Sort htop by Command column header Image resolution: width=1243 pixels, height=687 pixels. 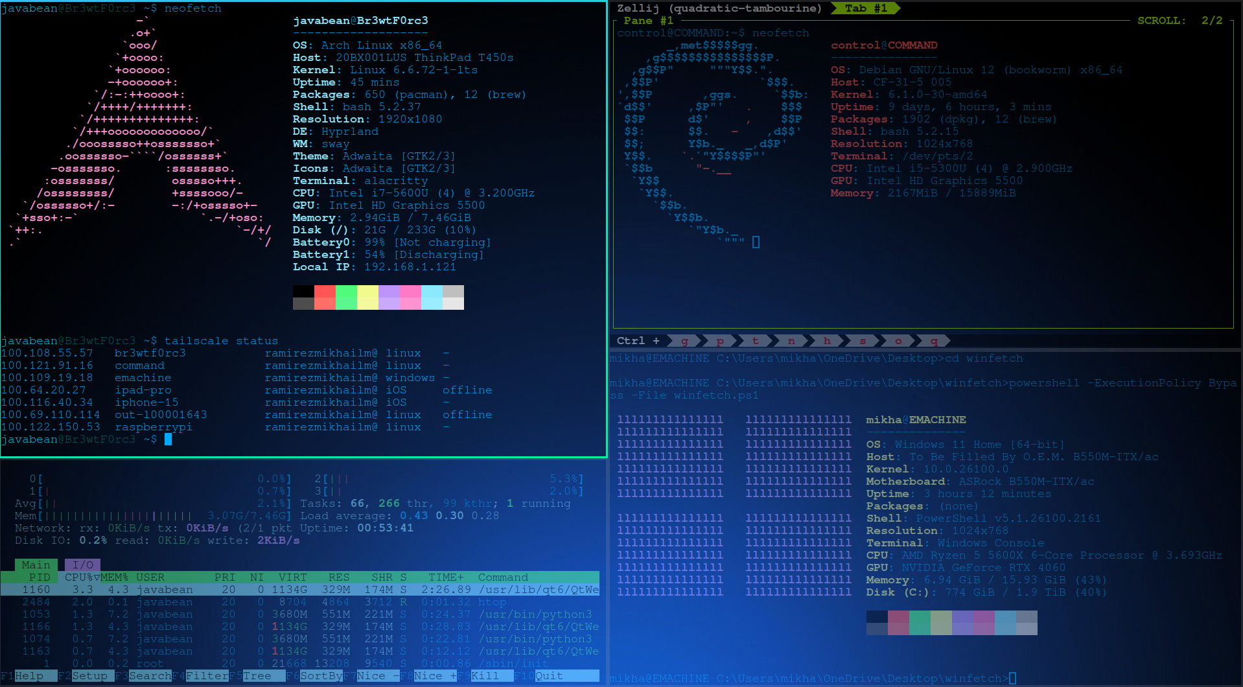(503, 577)
